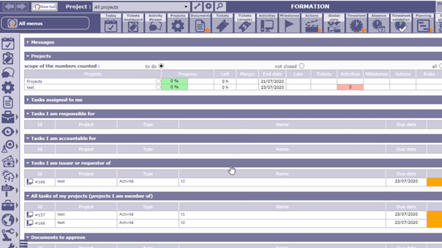Click the clipboard icon in left sidebar
The image size is (442, 248).
8,58
